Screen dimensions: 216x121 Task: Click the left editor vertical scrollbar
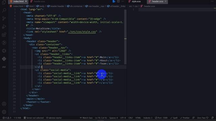coord(125,37)
